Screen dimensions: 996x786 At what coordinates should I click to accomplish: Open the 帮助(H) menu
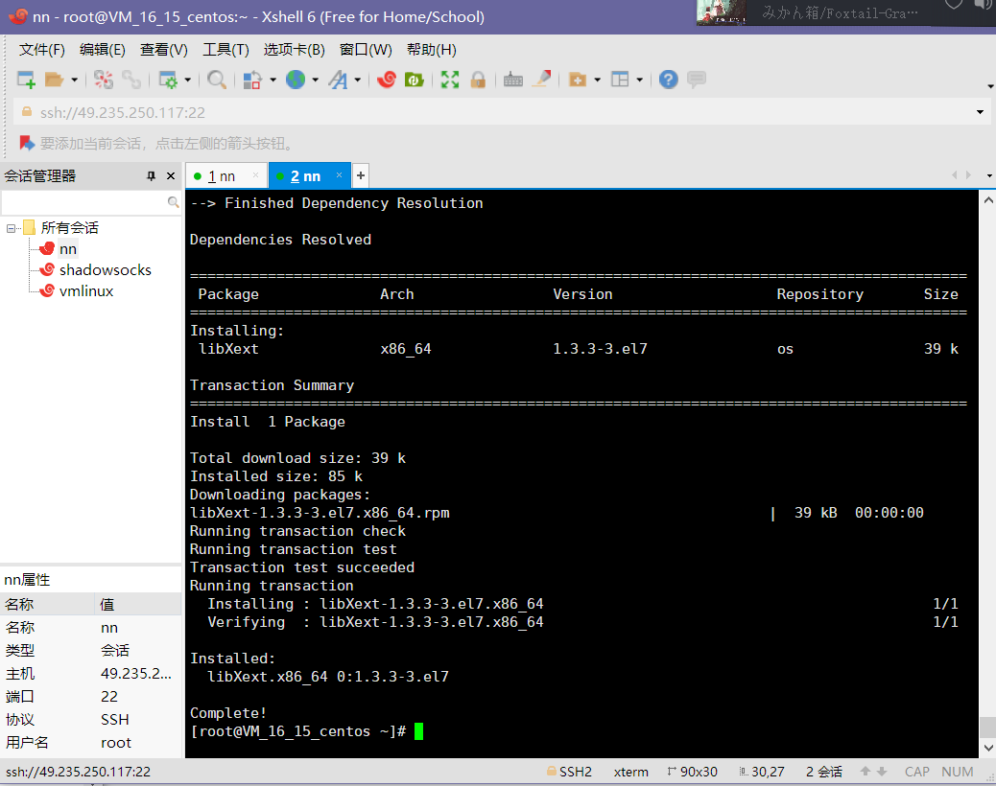[x=431, y=50]
